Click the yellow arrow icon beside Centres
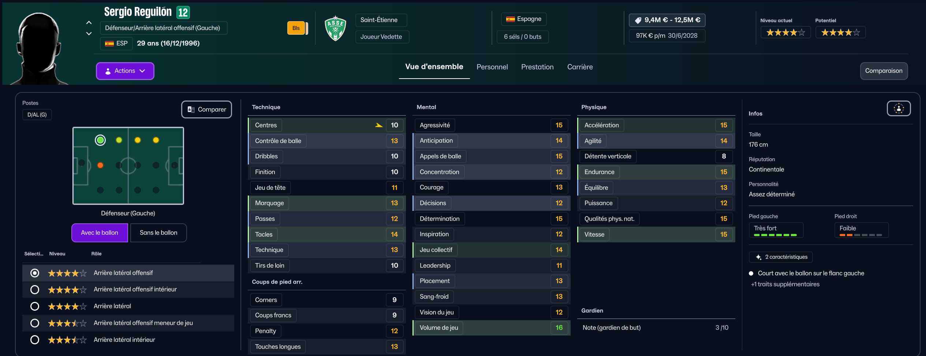926x356 pixels. (379, 125)
